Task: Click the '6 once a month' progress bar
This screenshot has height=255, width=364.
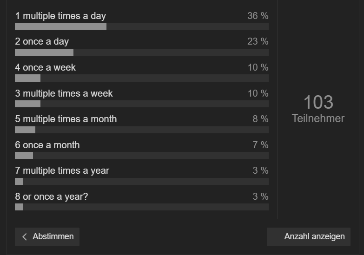Action: pos(142,156)
